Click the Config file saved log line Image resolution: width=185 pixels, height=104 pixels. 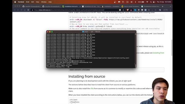[x=88, y=58]
